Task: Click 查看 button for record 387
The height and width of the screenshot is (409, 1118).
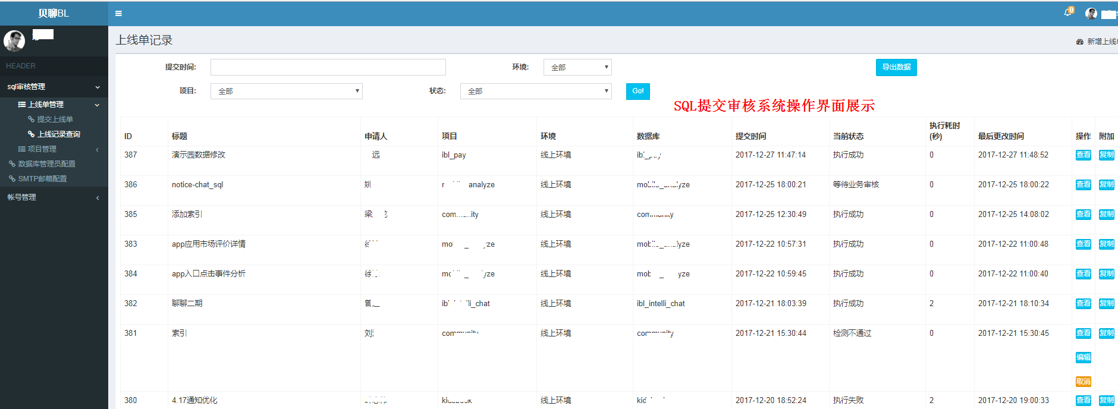Action: [x=1084, y=155]
